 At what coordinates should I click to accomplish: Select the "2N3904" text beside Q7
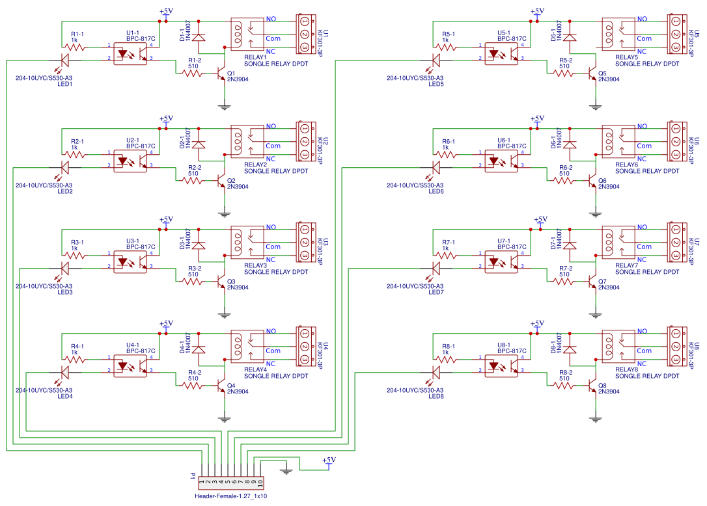609,287
